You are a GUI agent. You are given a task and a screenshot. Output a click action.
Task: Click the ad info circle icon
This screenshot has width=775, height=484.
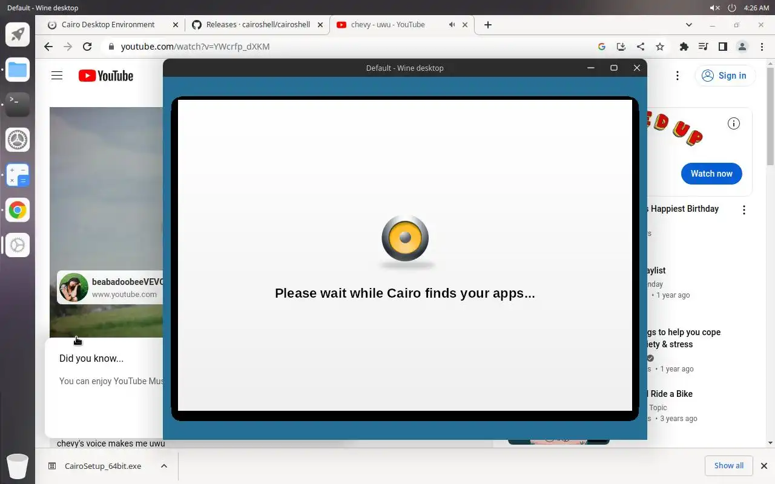(734, 123)
